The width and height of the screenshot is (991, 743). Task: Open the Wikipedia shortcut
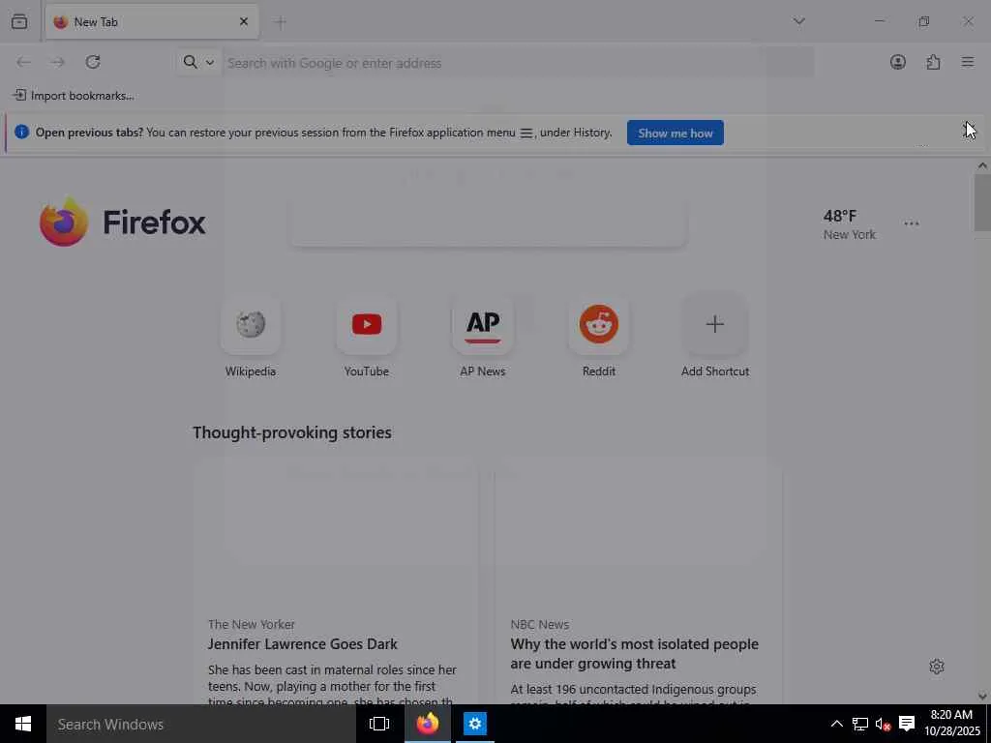[251, 338]
